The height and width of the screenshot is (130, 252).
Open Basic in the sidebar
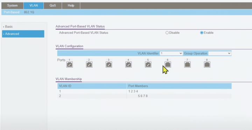(9, 27)
